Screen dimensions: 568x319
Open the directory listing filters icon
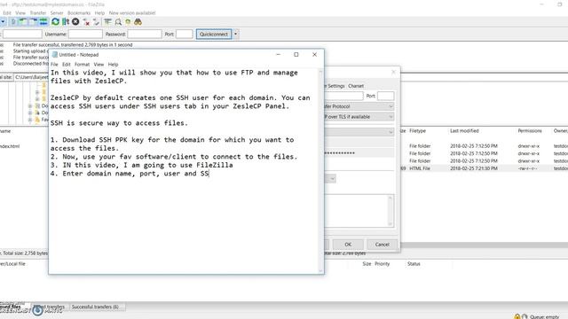point(107,22)
